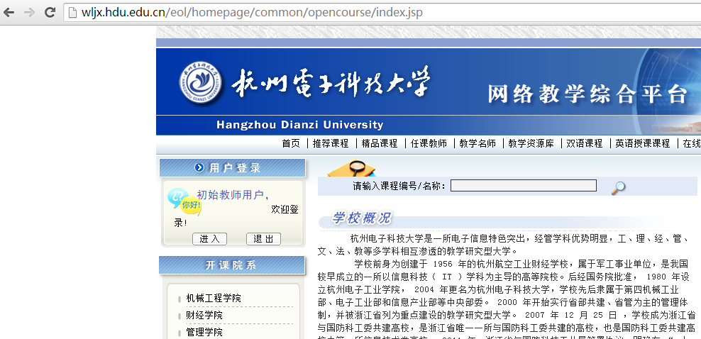701x339 pixels.
Task: Click the 请输入课程编号/名称 label
Action: tap(399, 186)
